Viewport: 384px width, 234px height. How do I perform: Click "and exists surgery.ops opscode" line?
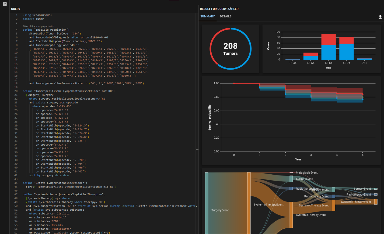coord(53,102)
